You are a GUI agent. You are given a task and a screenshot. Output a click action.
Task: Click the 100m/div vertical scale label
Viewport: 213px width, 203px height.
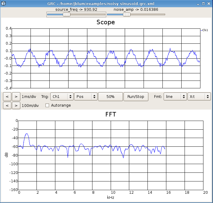coord(30,105)
